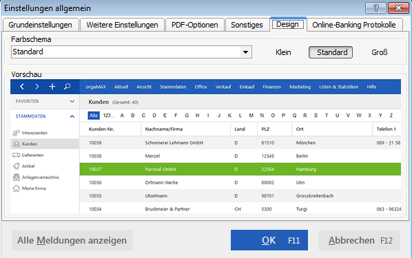The height and width of the screenshot is (258, 412).
Task: Click the orgaMAX menu in the preview
Action: tap(96, 87)
